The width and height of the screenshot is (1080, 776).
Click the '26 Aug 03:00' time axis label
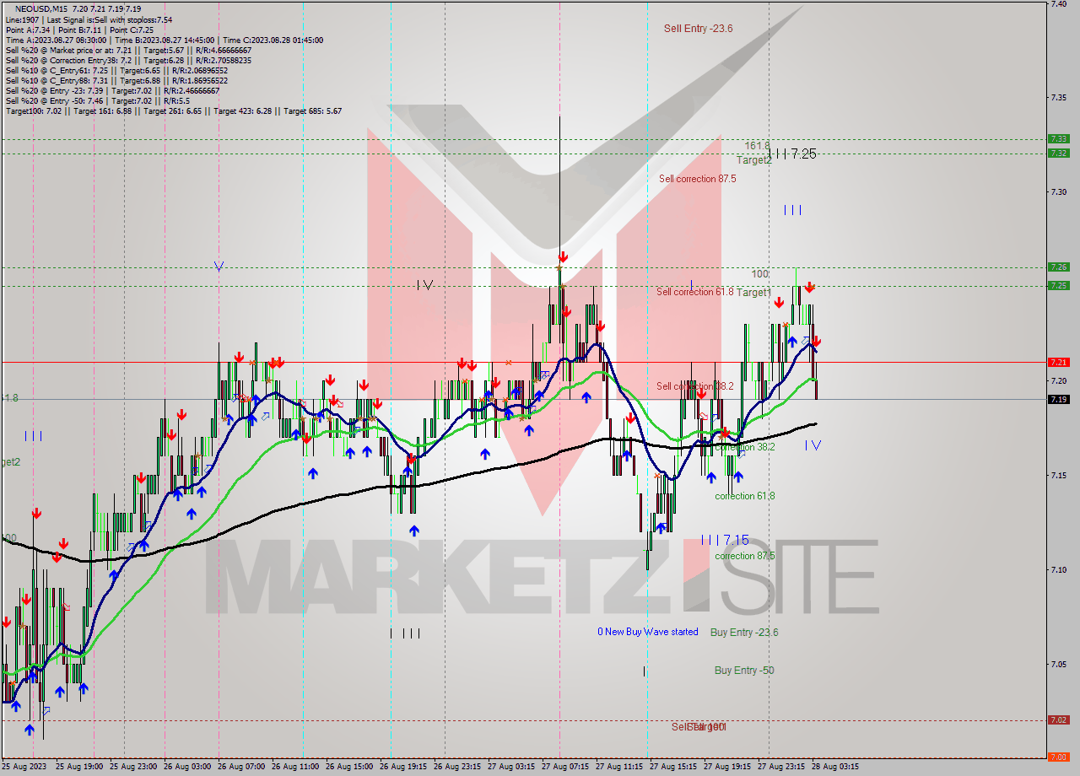point(187,767)
